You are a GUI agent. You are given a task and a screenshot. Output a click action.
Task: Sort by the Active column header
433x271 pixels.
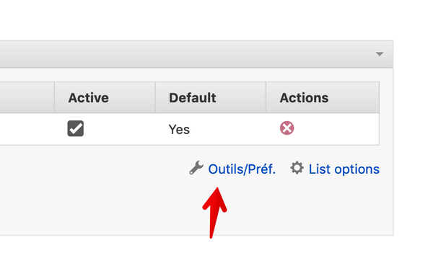click(88, 97)
